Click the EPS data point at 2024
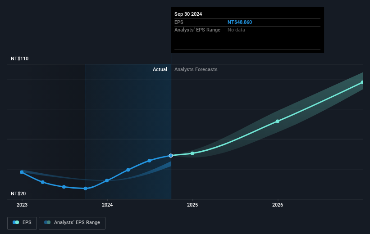Screen dimensions: 370x234 [x=107, y=180]
